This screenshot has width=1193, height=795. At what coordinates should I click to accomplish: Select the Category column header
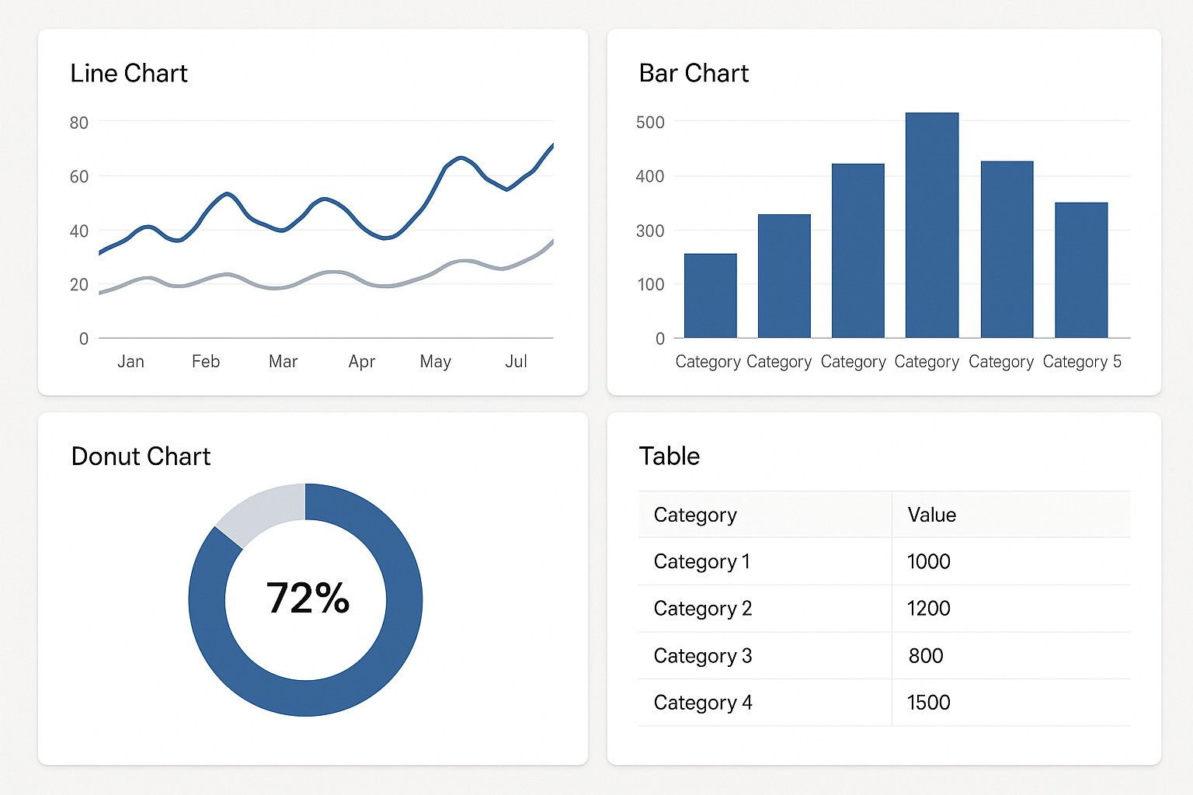click(x=694, y=515)
